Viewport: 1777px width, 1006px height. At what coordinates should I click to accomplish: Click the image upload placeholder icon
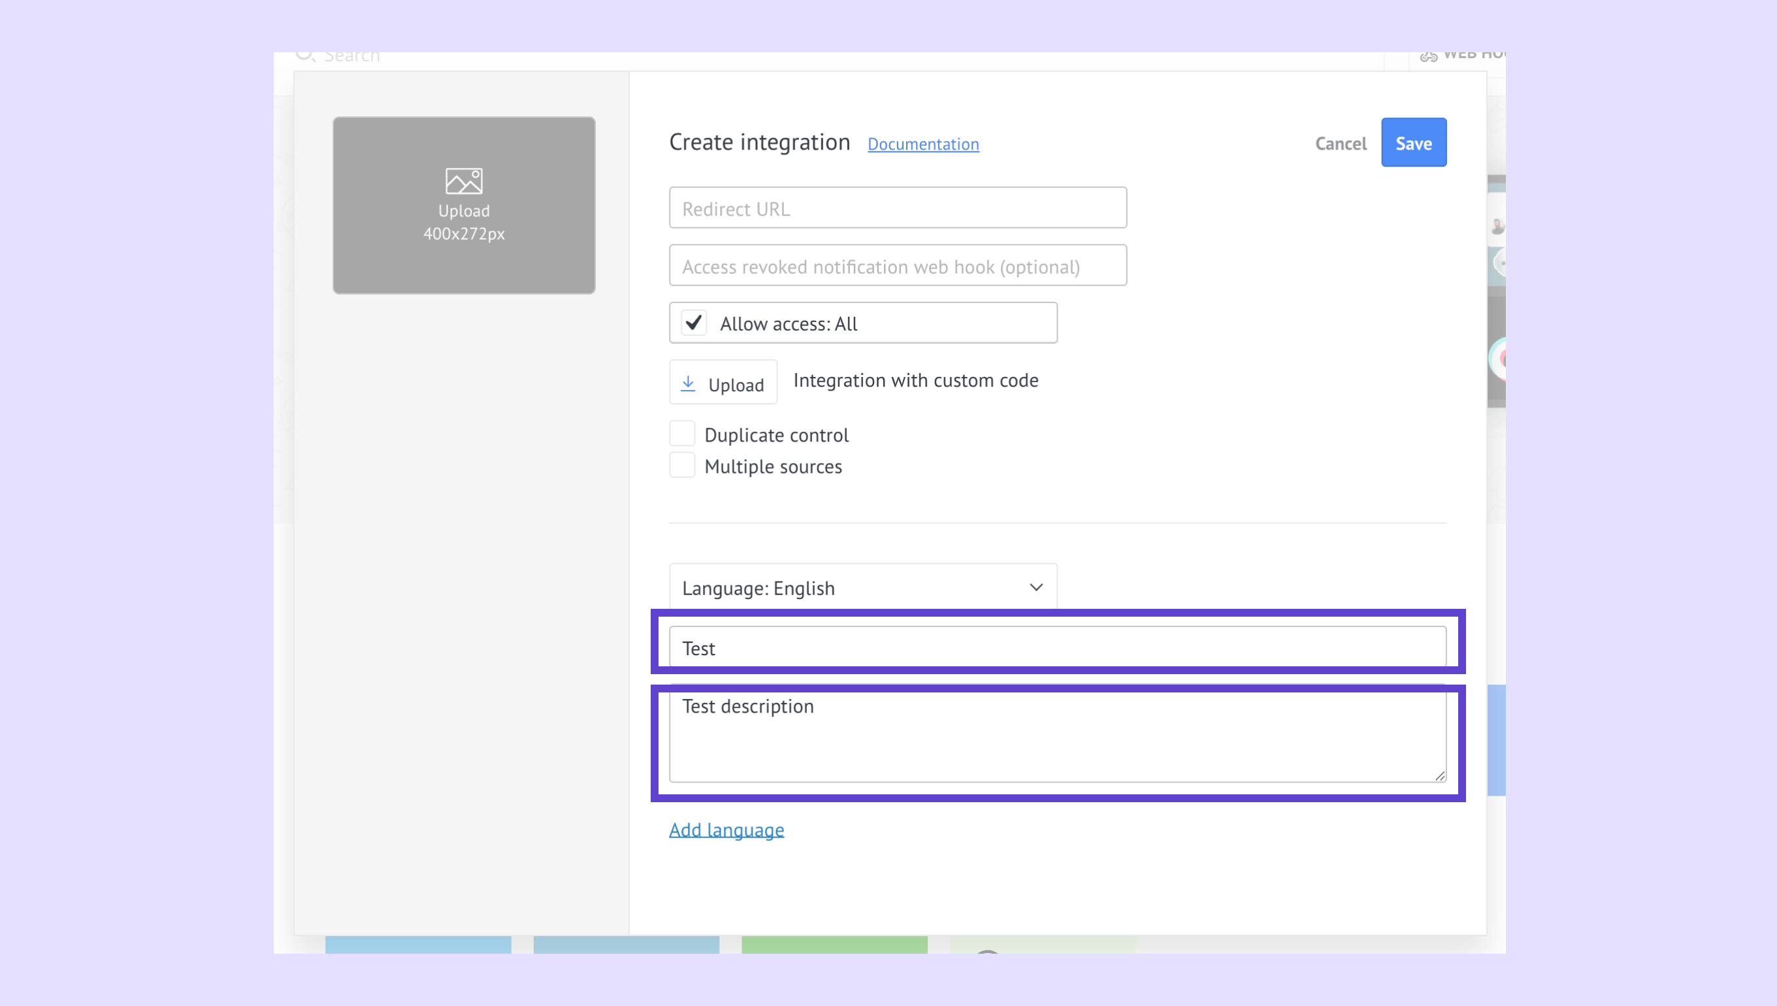pyautogui.click(x=464, y=181)
